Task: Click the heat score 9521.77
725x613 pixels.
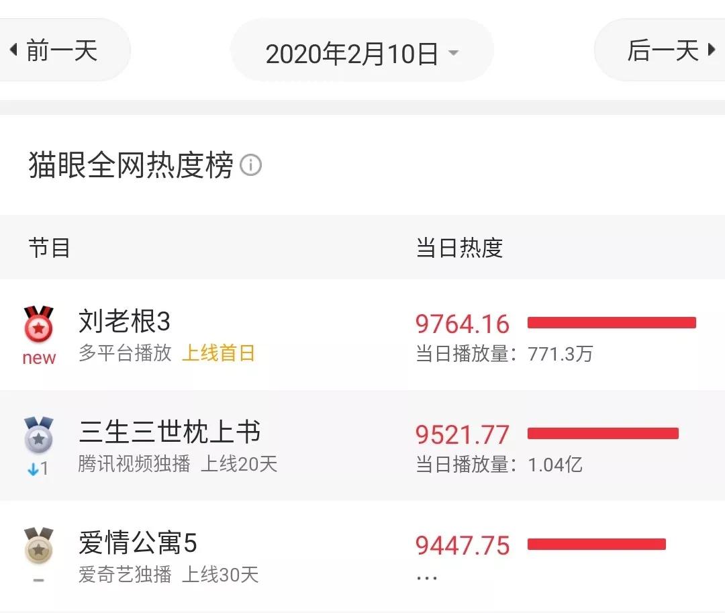Action: tap(463, 434)
